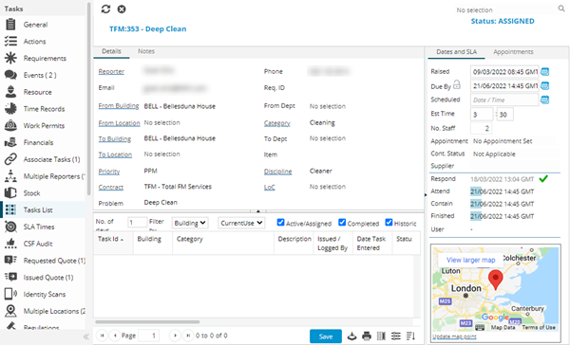Collapse the sidebar with double chevron
This screenshot has width=570, height=345.
[86, 336]
